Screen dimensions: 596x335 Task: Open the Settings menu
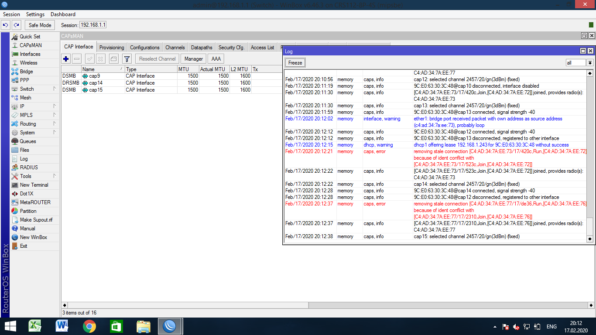tap(35, 14)
